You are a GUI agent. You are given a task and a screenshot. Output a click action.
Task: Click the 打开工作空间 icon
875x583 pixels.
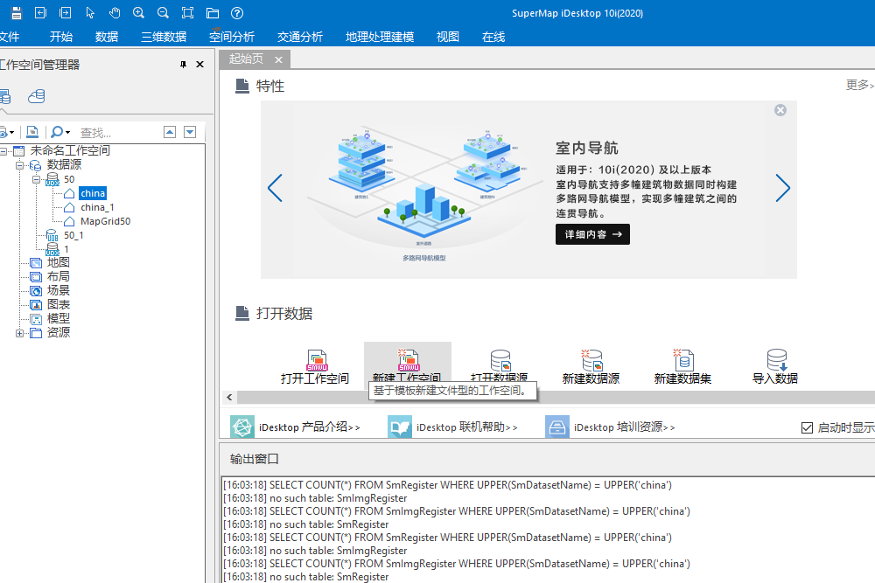[317, 360]
